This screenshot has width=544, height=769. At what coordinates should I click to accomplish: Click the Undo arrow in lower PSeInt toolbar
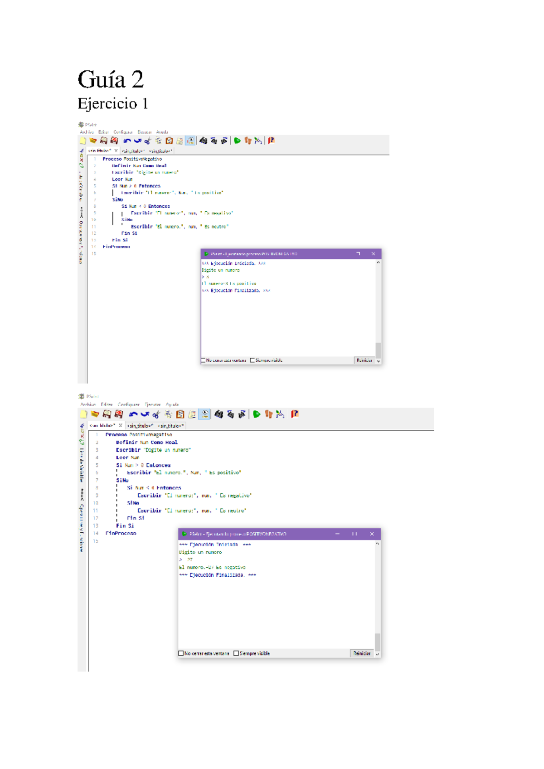[x=133, y=414]
